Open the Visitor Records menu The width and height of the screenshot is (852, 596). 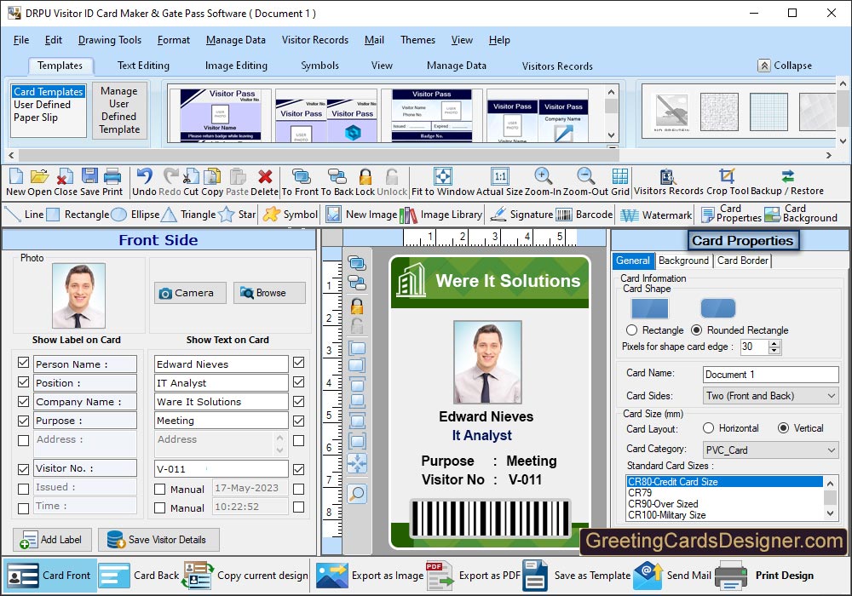(315, 40)
